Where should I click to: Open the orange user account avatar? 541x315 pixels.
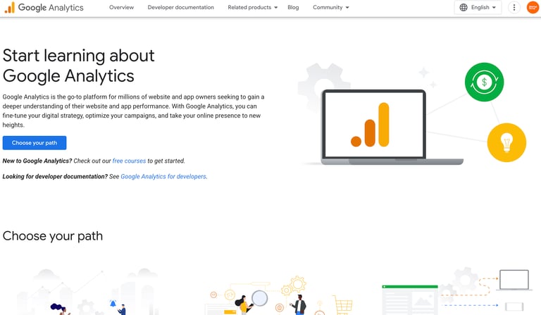pyautogui.click(x=533, y=7)
